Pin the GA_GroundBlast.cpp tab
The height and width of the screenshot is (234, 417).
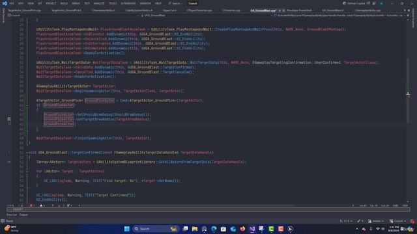[280, 10]
